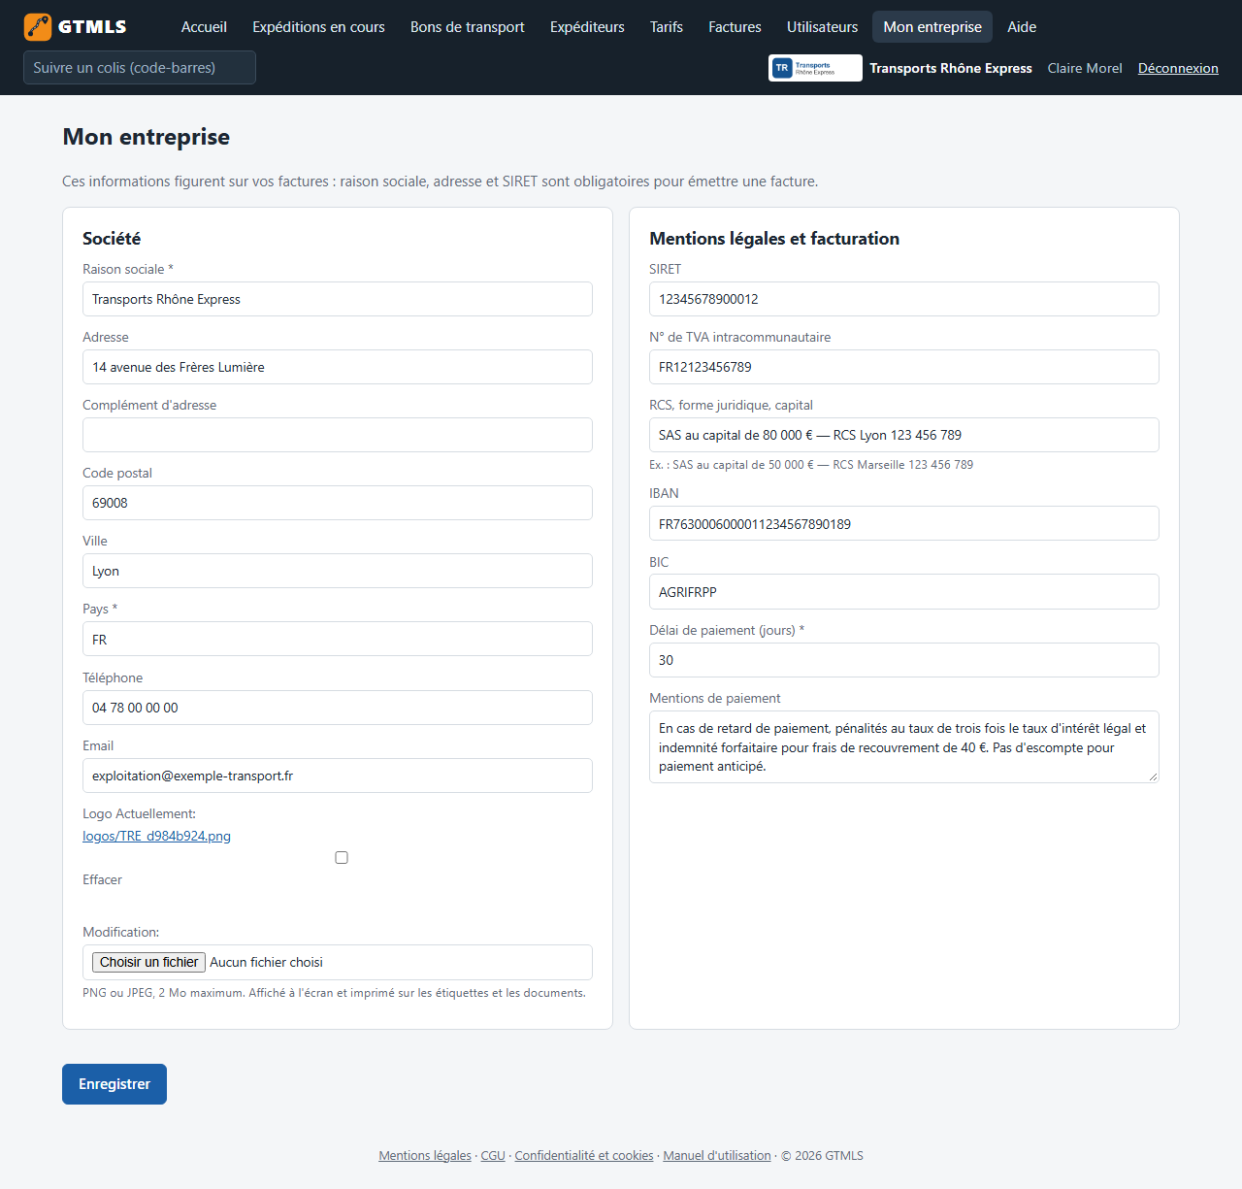Click the Code postal field

[338, 503]
